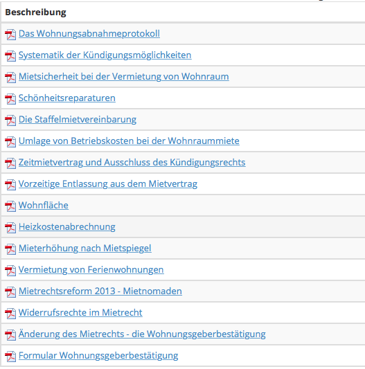Click the PDF icon next to Heizkostenabrechnung
Image resolution: width=365 pixels, height=369 pixels.
click(x=10, y=227)
